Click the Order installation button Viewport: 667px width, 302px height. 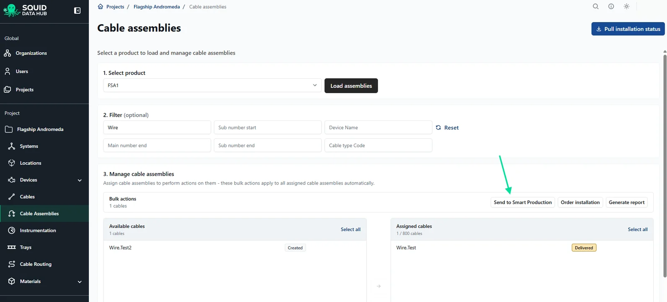(580, 202)
